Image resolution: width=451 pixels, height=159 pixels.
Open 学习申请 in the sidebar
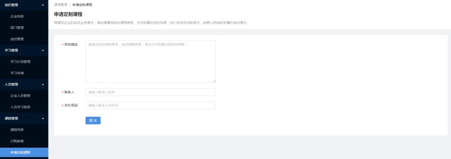click(x=24, y=73)
